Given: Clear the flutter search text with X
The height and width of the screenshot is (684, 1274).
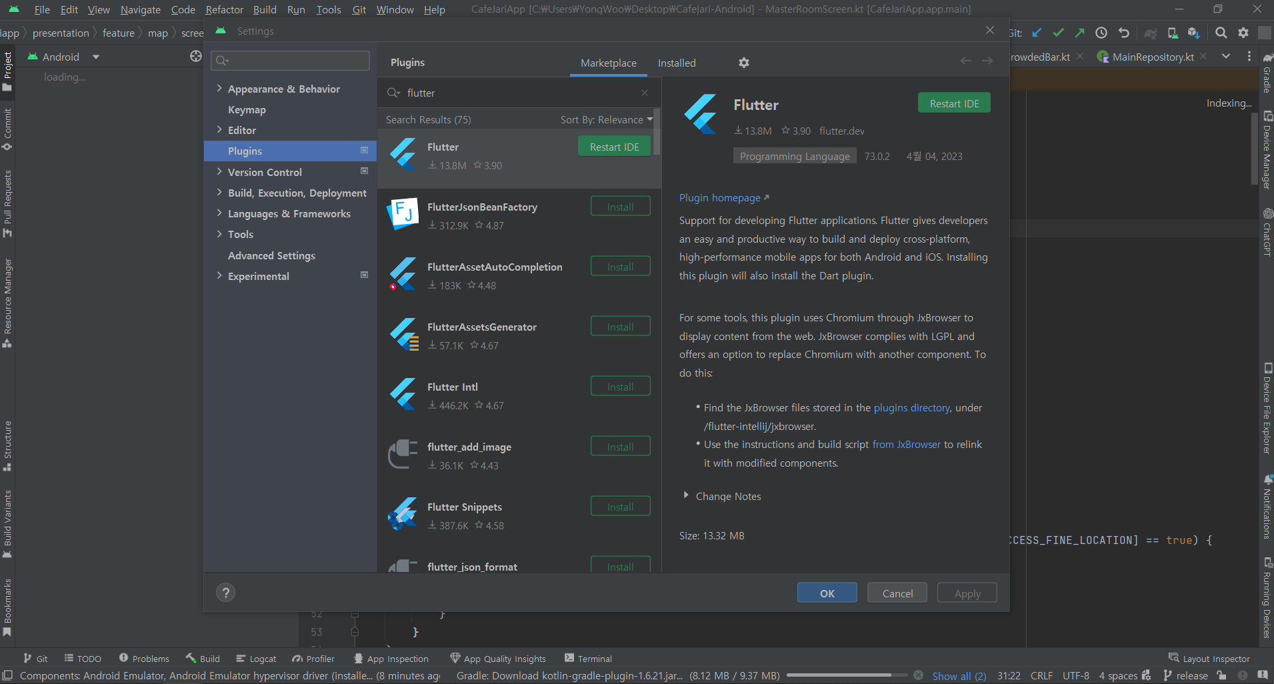Looking at the screenshot, I should tap(645, 93).
